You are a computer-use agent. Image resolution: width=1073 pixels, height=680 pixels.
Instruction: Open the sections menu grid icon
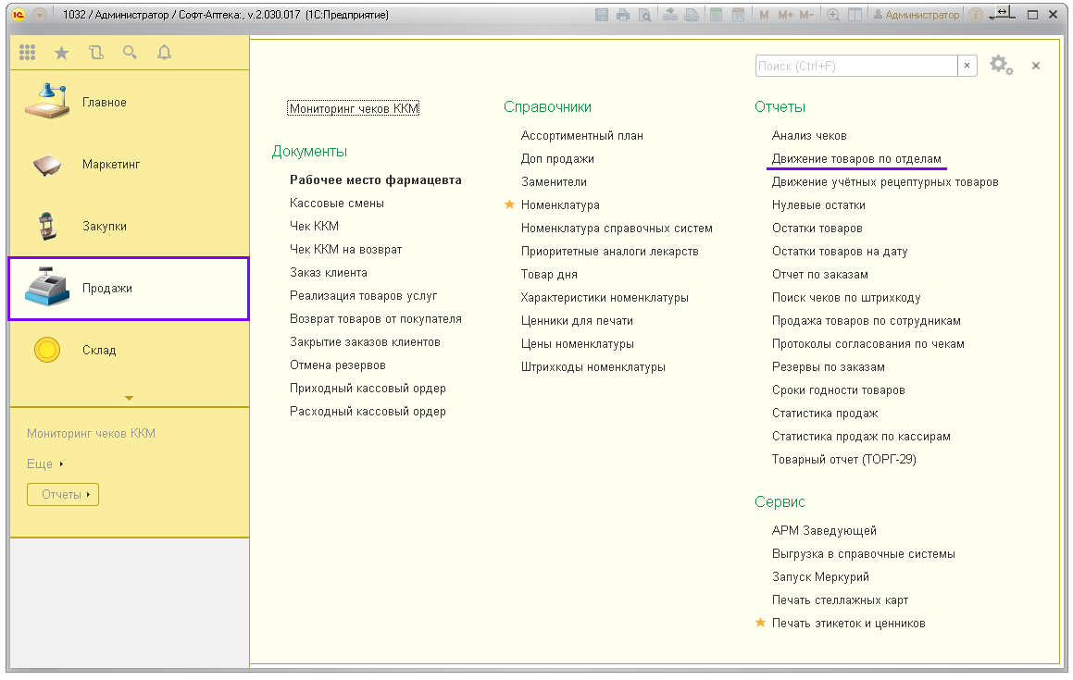(x=28, y=54)
